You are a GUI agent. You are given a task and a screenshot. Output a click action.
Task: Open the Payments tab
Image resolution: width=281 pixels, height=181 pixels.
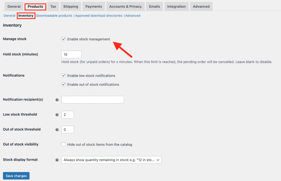[94, 7]
